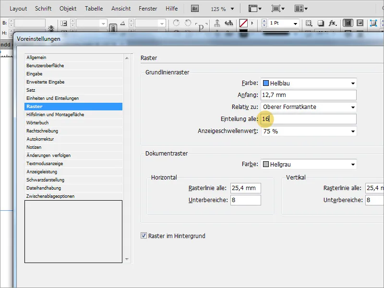
Task: Click the rotation angle icon
Action: [123, 23]
